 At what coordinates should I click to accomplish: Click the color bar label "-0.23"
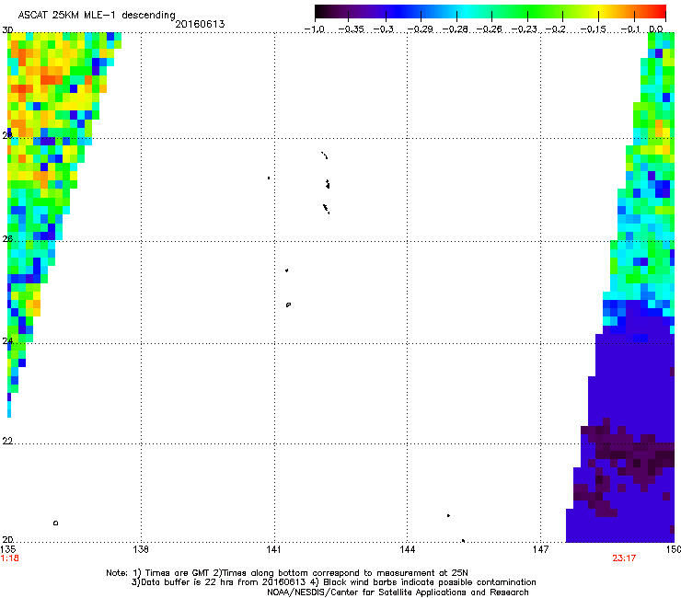pyautogui.click(x=525, y=29)
